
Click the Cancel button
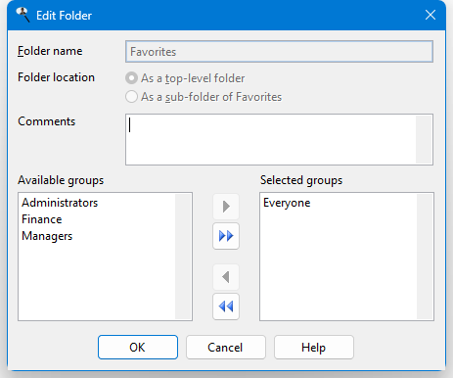[226, 348]
